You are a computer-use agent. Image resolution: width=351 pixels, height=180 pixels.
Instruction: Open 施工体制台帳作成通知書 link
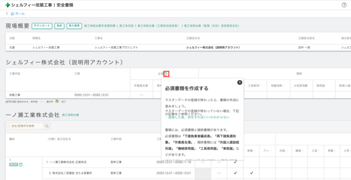pos(100,26)
